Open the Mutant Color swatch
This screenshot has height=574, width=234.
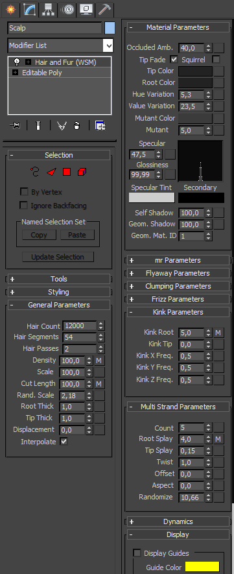195,118
